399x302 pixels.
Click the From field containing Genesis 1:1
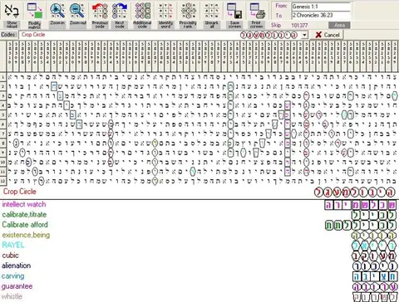tap(321, 7)
